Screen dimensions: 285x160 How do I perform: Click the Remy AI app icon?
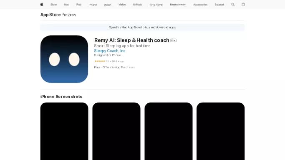(x=64, y=59)
